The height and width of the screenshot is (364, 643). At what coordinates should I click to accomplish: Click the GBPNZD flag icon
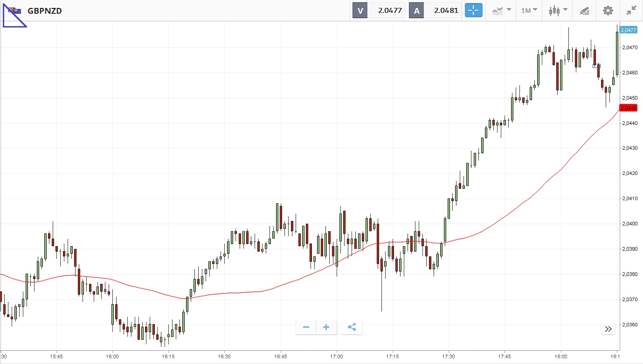[x=14, y=10]
